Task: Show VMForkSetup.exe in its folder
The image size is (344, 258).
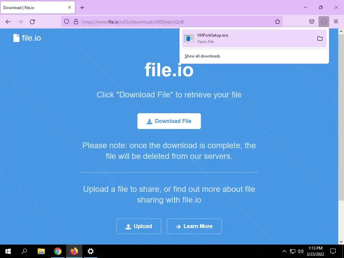Action: tap(320, 39)
